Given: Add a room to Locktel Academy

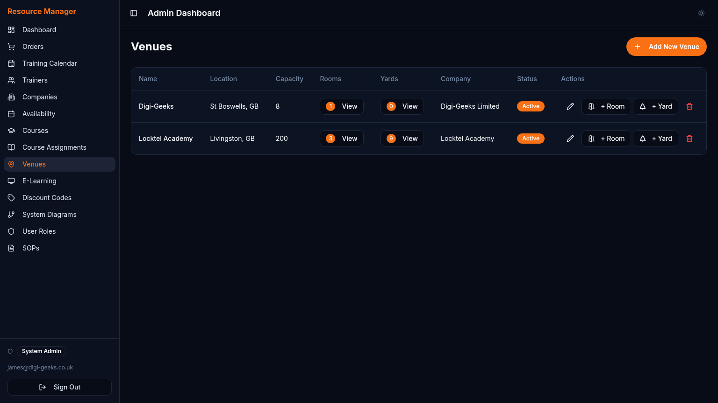Looking at the screenshot, I should click(606, 139).
